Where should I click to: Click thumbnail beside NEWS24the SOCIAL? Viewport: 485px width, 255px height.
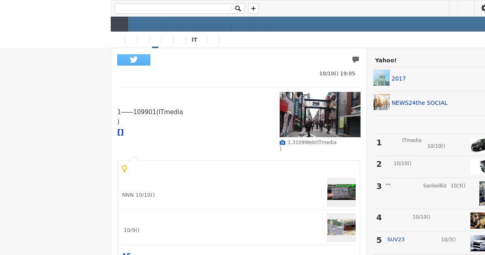pos(382,102)
